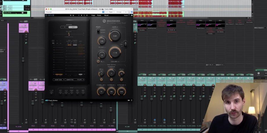Open the Short Term metering dropdown

tap(59, 80)
